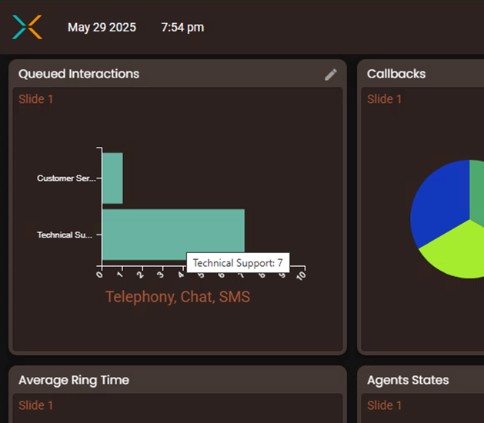
Task: Open the Agents States widget header
Action: [408, 380]
